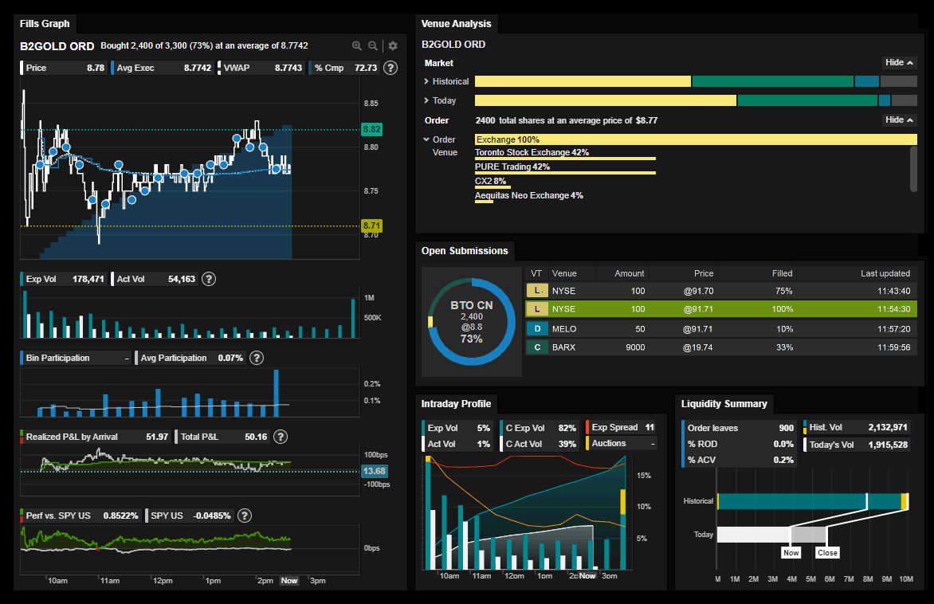Click the Now marker in Liquidity Summary
The width and height of the screenshot is (934, 604).
pyautogui.click(x=791, y=553)
